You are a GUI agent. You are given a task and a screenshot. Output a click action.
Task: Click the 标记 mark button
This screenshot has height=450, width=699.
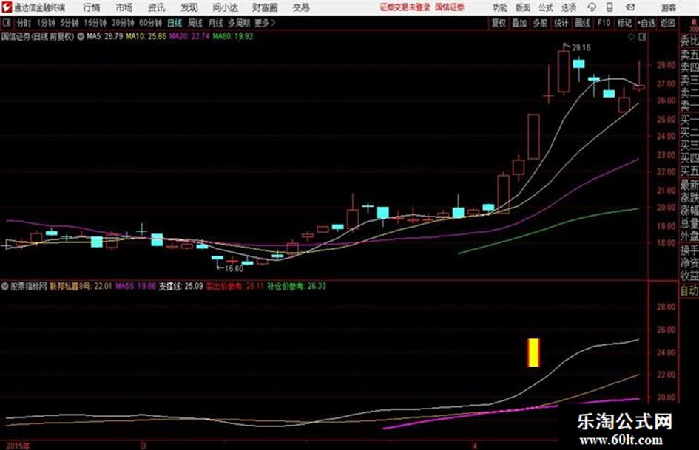coord(624,23)
